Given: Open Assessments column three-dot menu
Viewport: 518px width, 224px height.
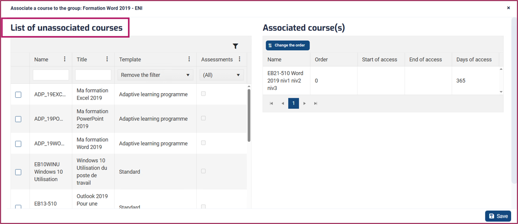Looking at the screenshot, I should pos(240,59).
